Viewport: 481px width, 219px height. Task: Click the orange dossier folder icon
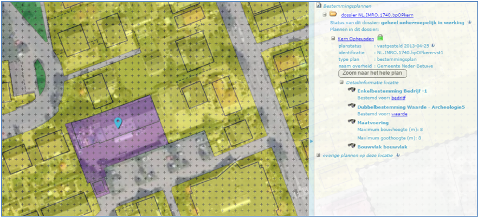[332, 14]
